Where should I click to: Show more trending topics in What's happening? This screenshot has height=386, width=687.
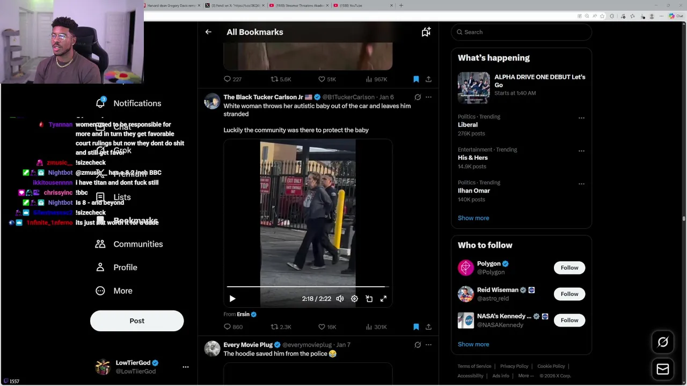point(473,218)
